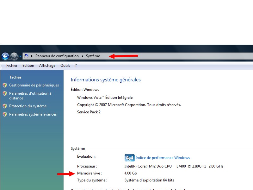The height and width of the screenshot is (190, 253).
Task: Go to Panneau de configuration breadcrumb
Action: [x=57, y=56]
